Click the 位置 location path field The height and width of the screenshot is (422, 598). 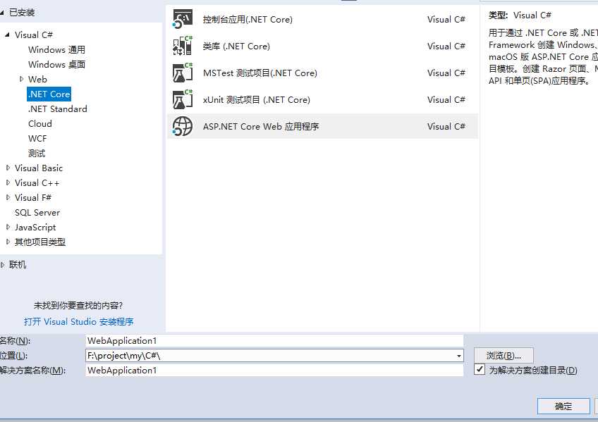click(x=274, y=356)
